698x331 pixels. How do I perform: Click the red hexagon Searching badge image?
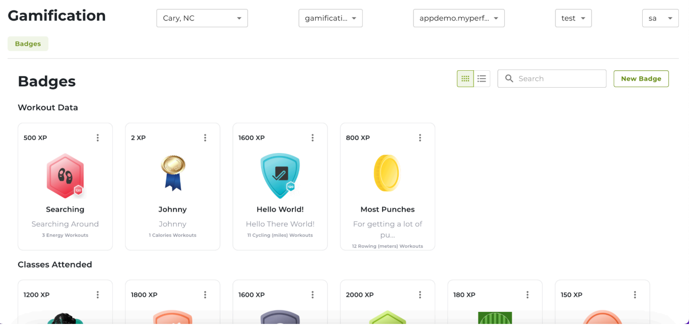[65, 176]
